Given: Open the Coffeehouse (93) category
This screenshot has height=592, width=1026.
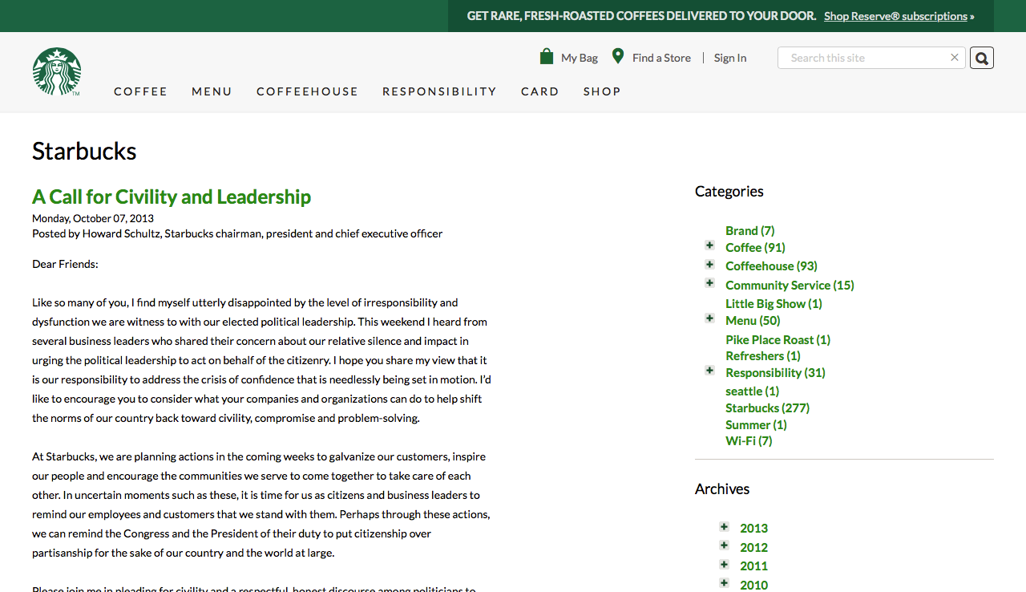Looking at the screenshot, I should [x=771, y=266].
